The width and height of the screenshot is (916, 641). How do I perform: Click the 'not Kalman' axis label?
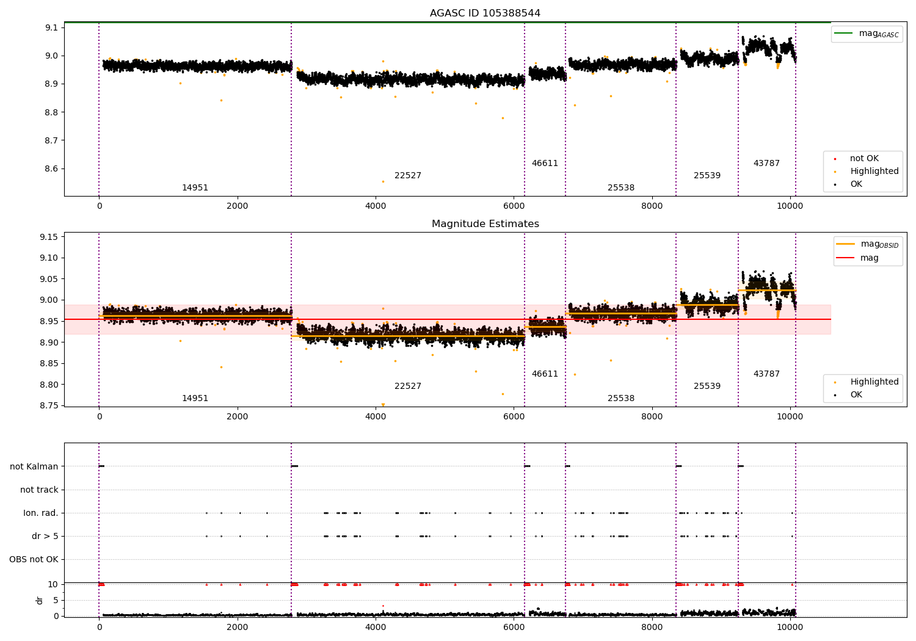[34, 467]
